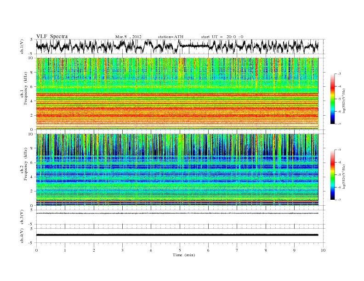Click the "ch.1(V)" waveform axis label
The image size is (364, 281).
coord(22,46)
